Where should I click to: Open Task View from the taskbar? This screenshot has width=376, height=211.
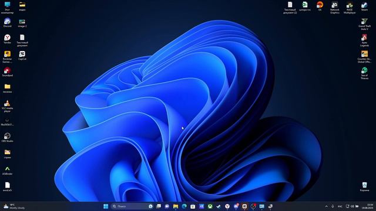pyautogui.click(x=159, y=206)
